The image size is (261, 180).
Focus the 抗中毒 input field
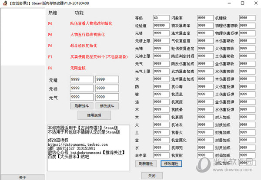pos(205,87)
